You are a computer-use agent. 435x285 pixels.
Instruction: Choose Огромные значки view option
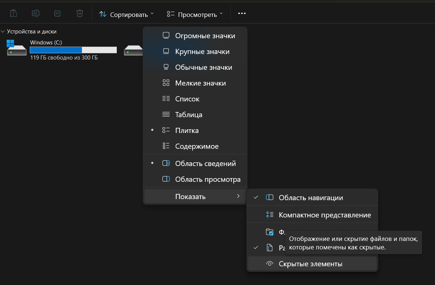coord(205,36)
